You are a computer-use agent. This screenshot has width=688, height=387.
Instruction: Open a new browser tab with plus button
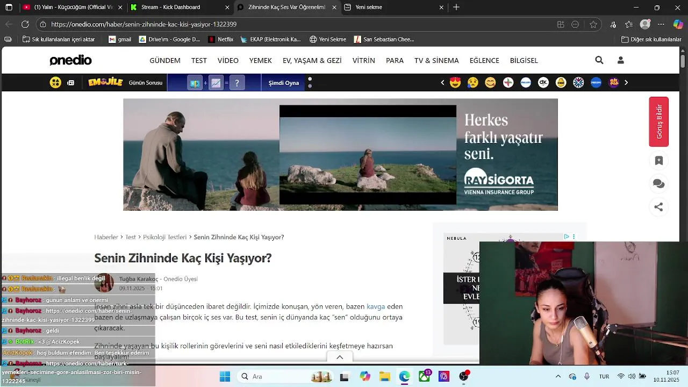point(456,7)
